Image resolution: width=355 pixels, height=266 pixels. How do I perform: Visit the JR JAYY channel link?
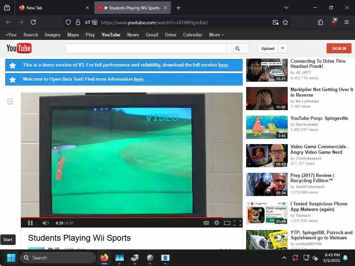point(303,72)
